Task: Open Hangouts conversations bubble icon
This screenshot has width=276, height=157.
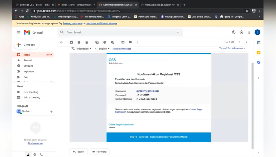Action: (35, 155)
